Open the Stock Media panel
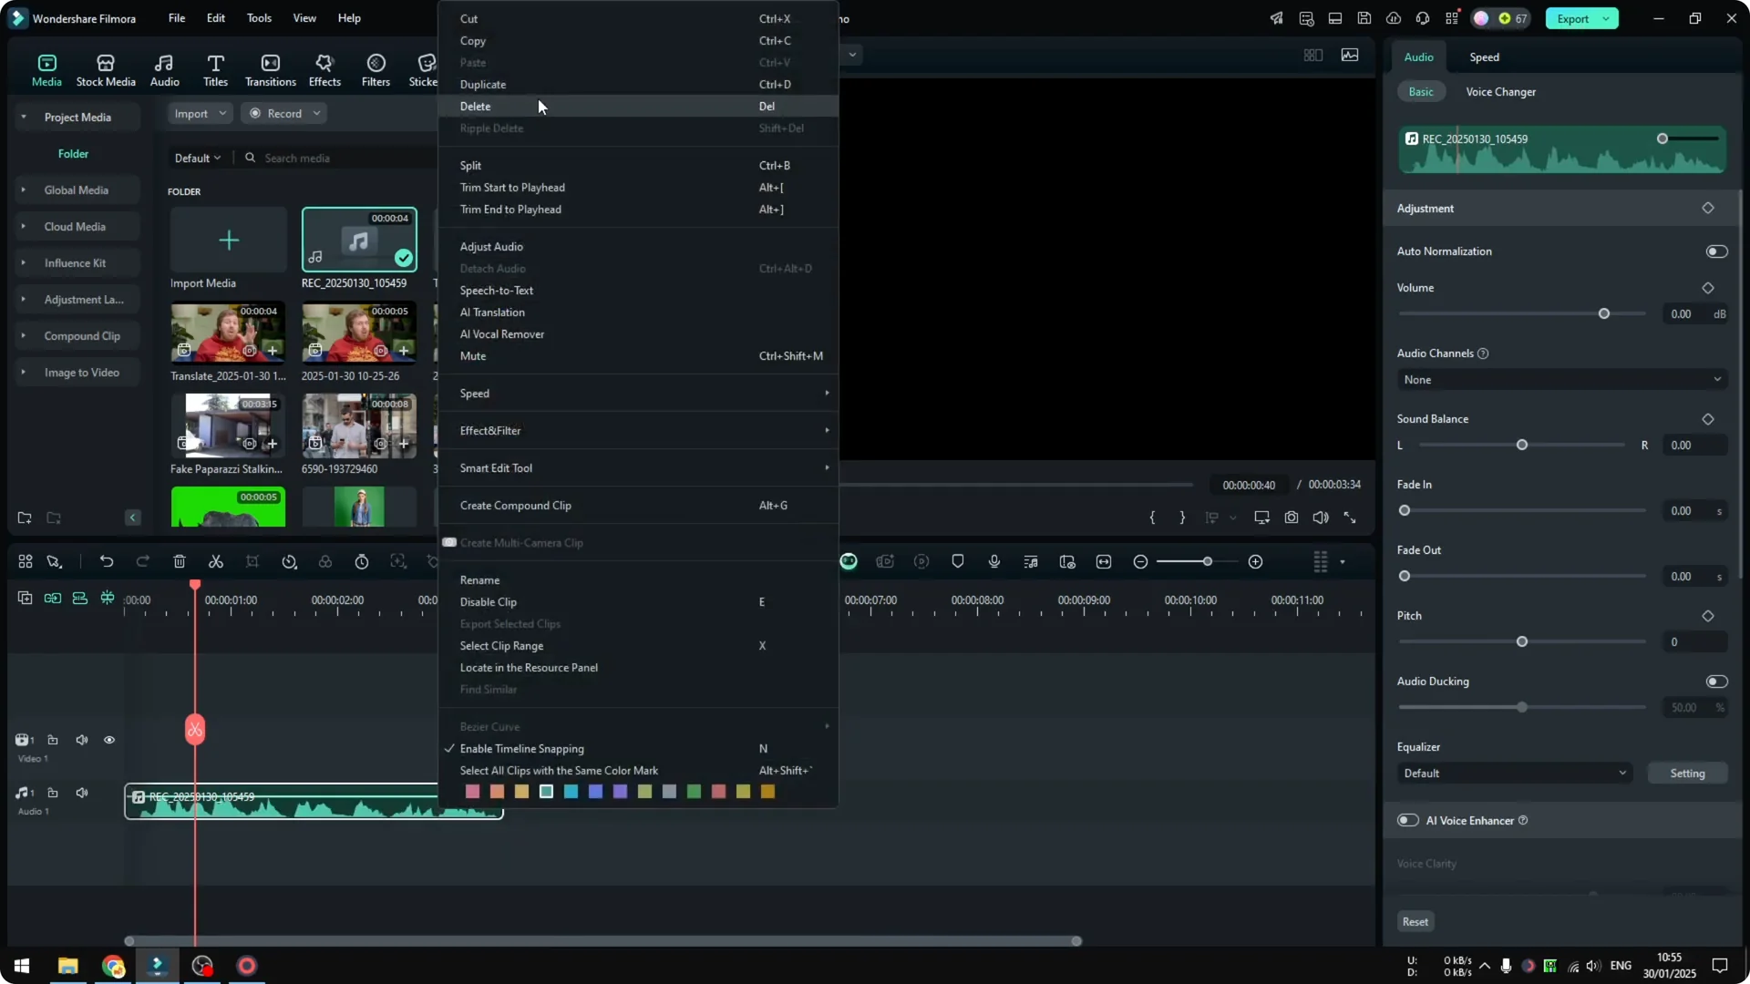This screenshot has height=984, width=1750. click(x=105, y=68)
